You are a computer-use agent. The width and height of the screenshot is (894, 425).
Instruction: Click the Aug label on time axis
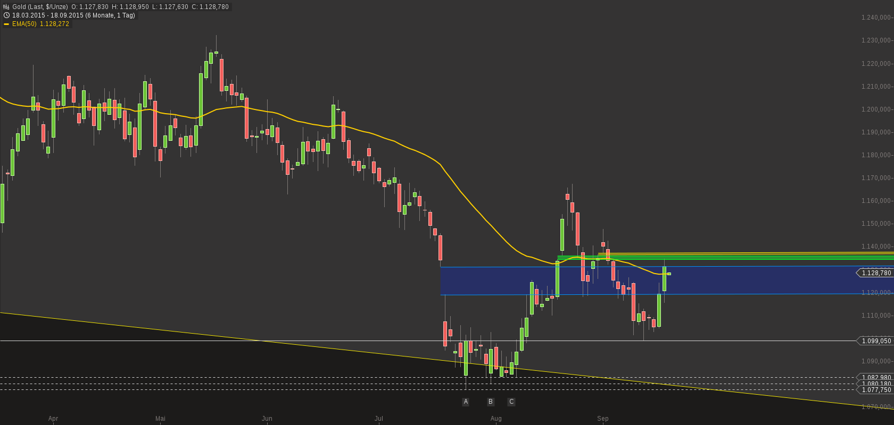496,419
